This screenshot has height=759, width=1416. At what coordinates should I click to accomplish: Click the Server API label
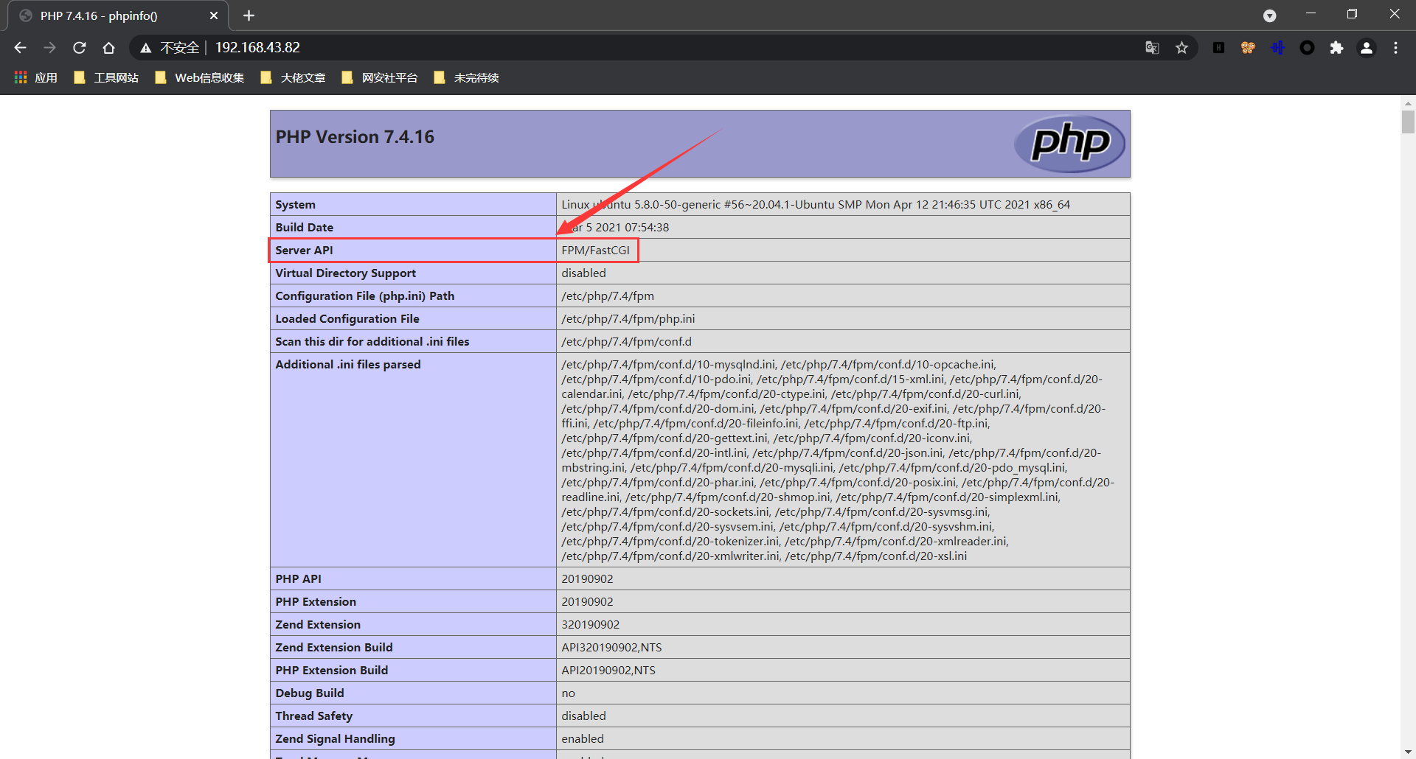[x=304, y=251]
